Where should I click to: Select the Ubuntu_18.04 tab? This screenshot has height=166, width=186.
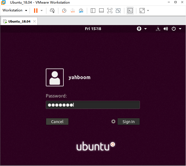click(19, 21)
